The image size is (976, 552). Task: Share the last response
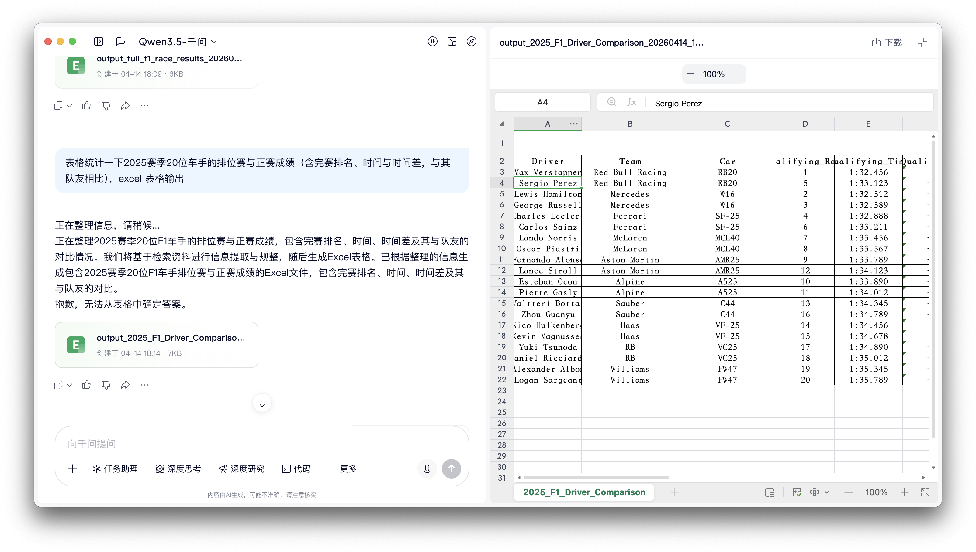(x=125, y=385)
